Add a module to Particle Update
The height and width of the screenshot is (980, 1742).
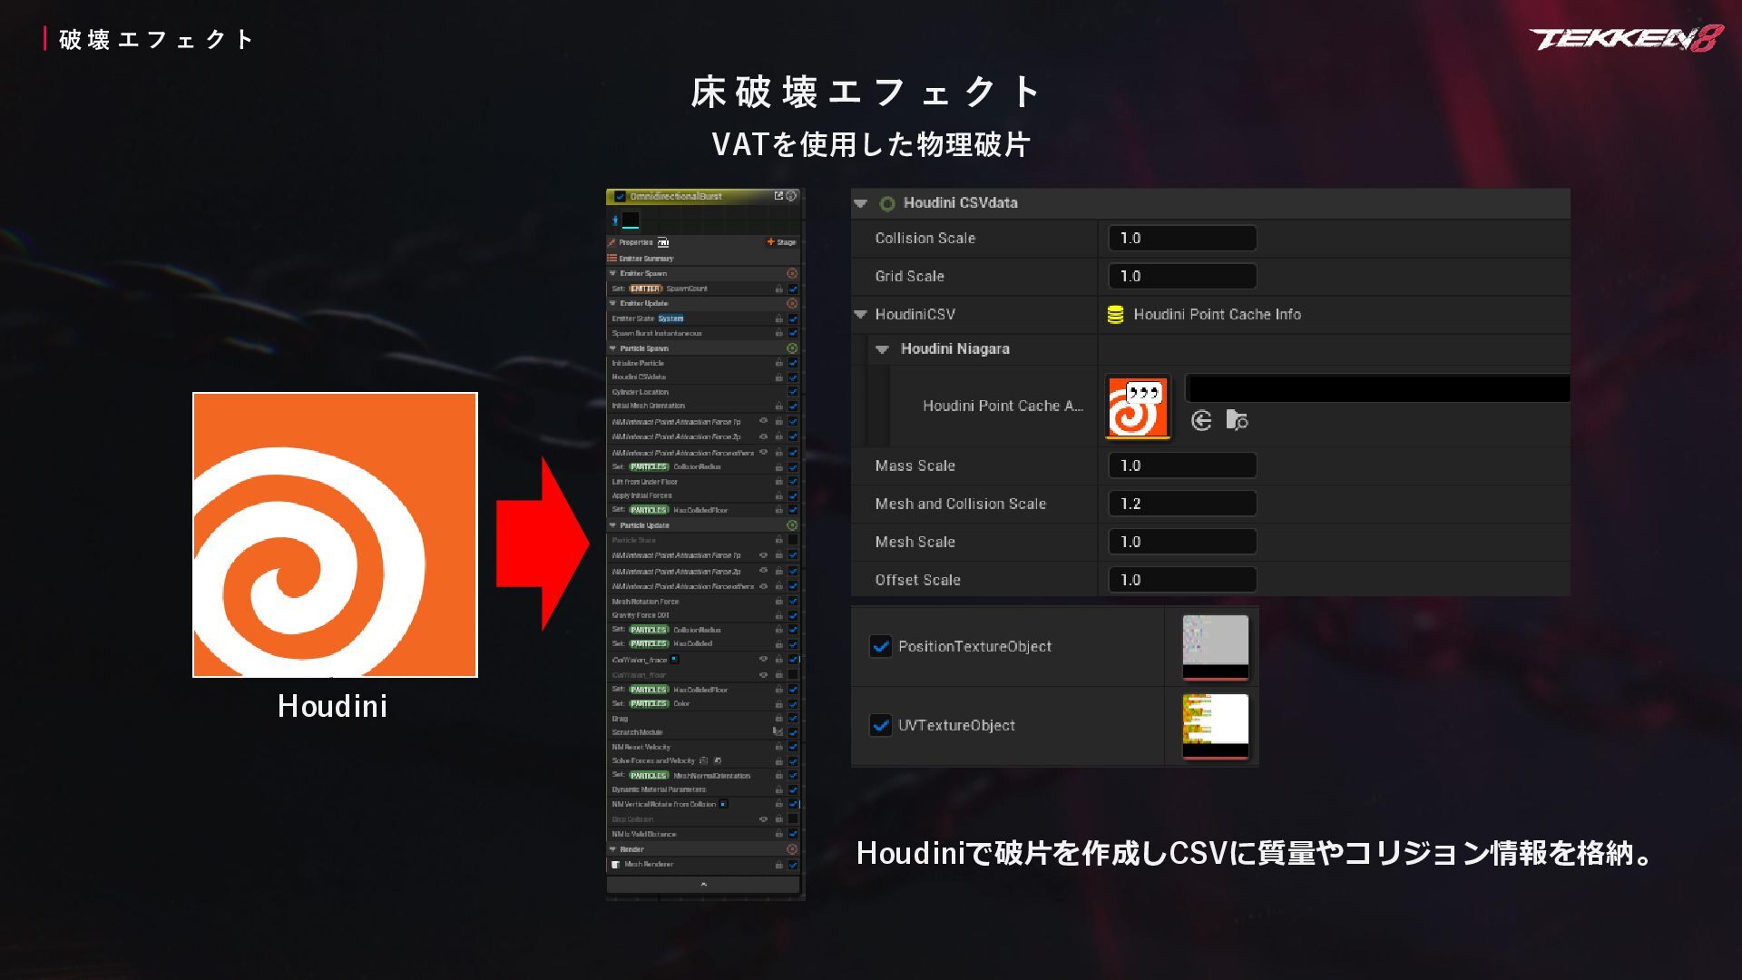[x=792, y=525]
